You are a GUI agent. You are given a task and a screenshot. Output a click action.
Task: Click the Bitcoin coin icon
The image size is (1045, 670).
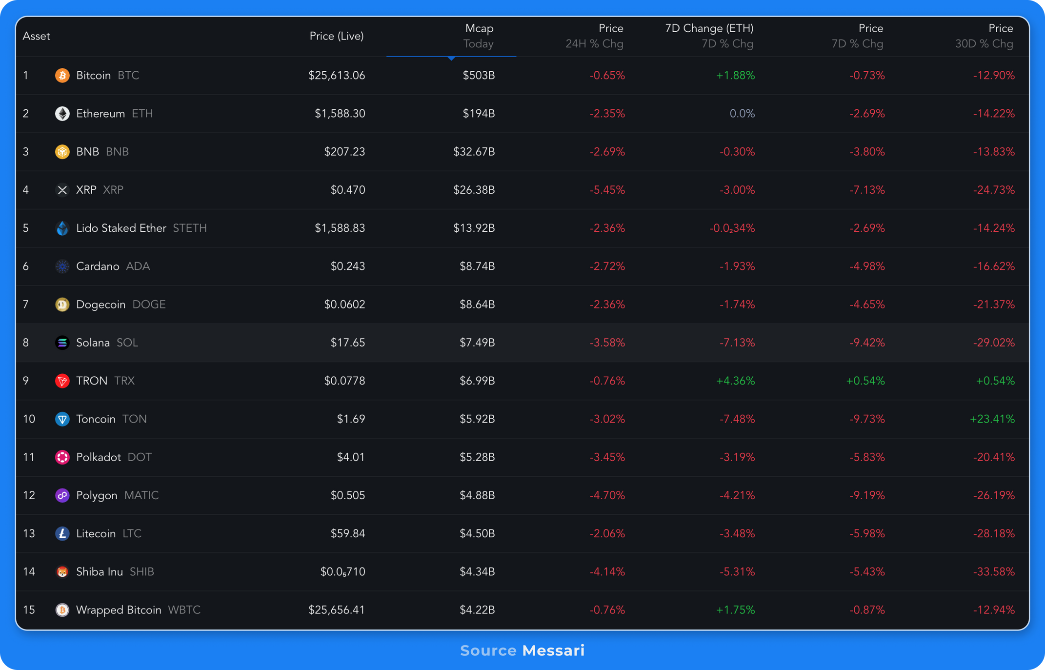[x=62, y=76]
